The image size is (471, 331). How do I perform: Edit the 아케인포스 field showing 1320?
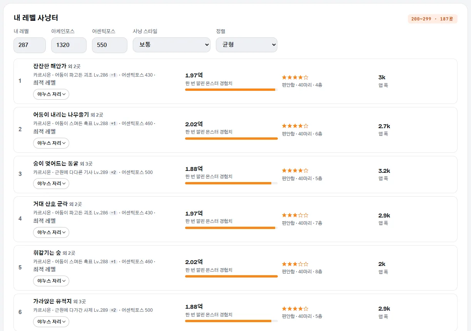pyautogui.click(x=69, y=45)
